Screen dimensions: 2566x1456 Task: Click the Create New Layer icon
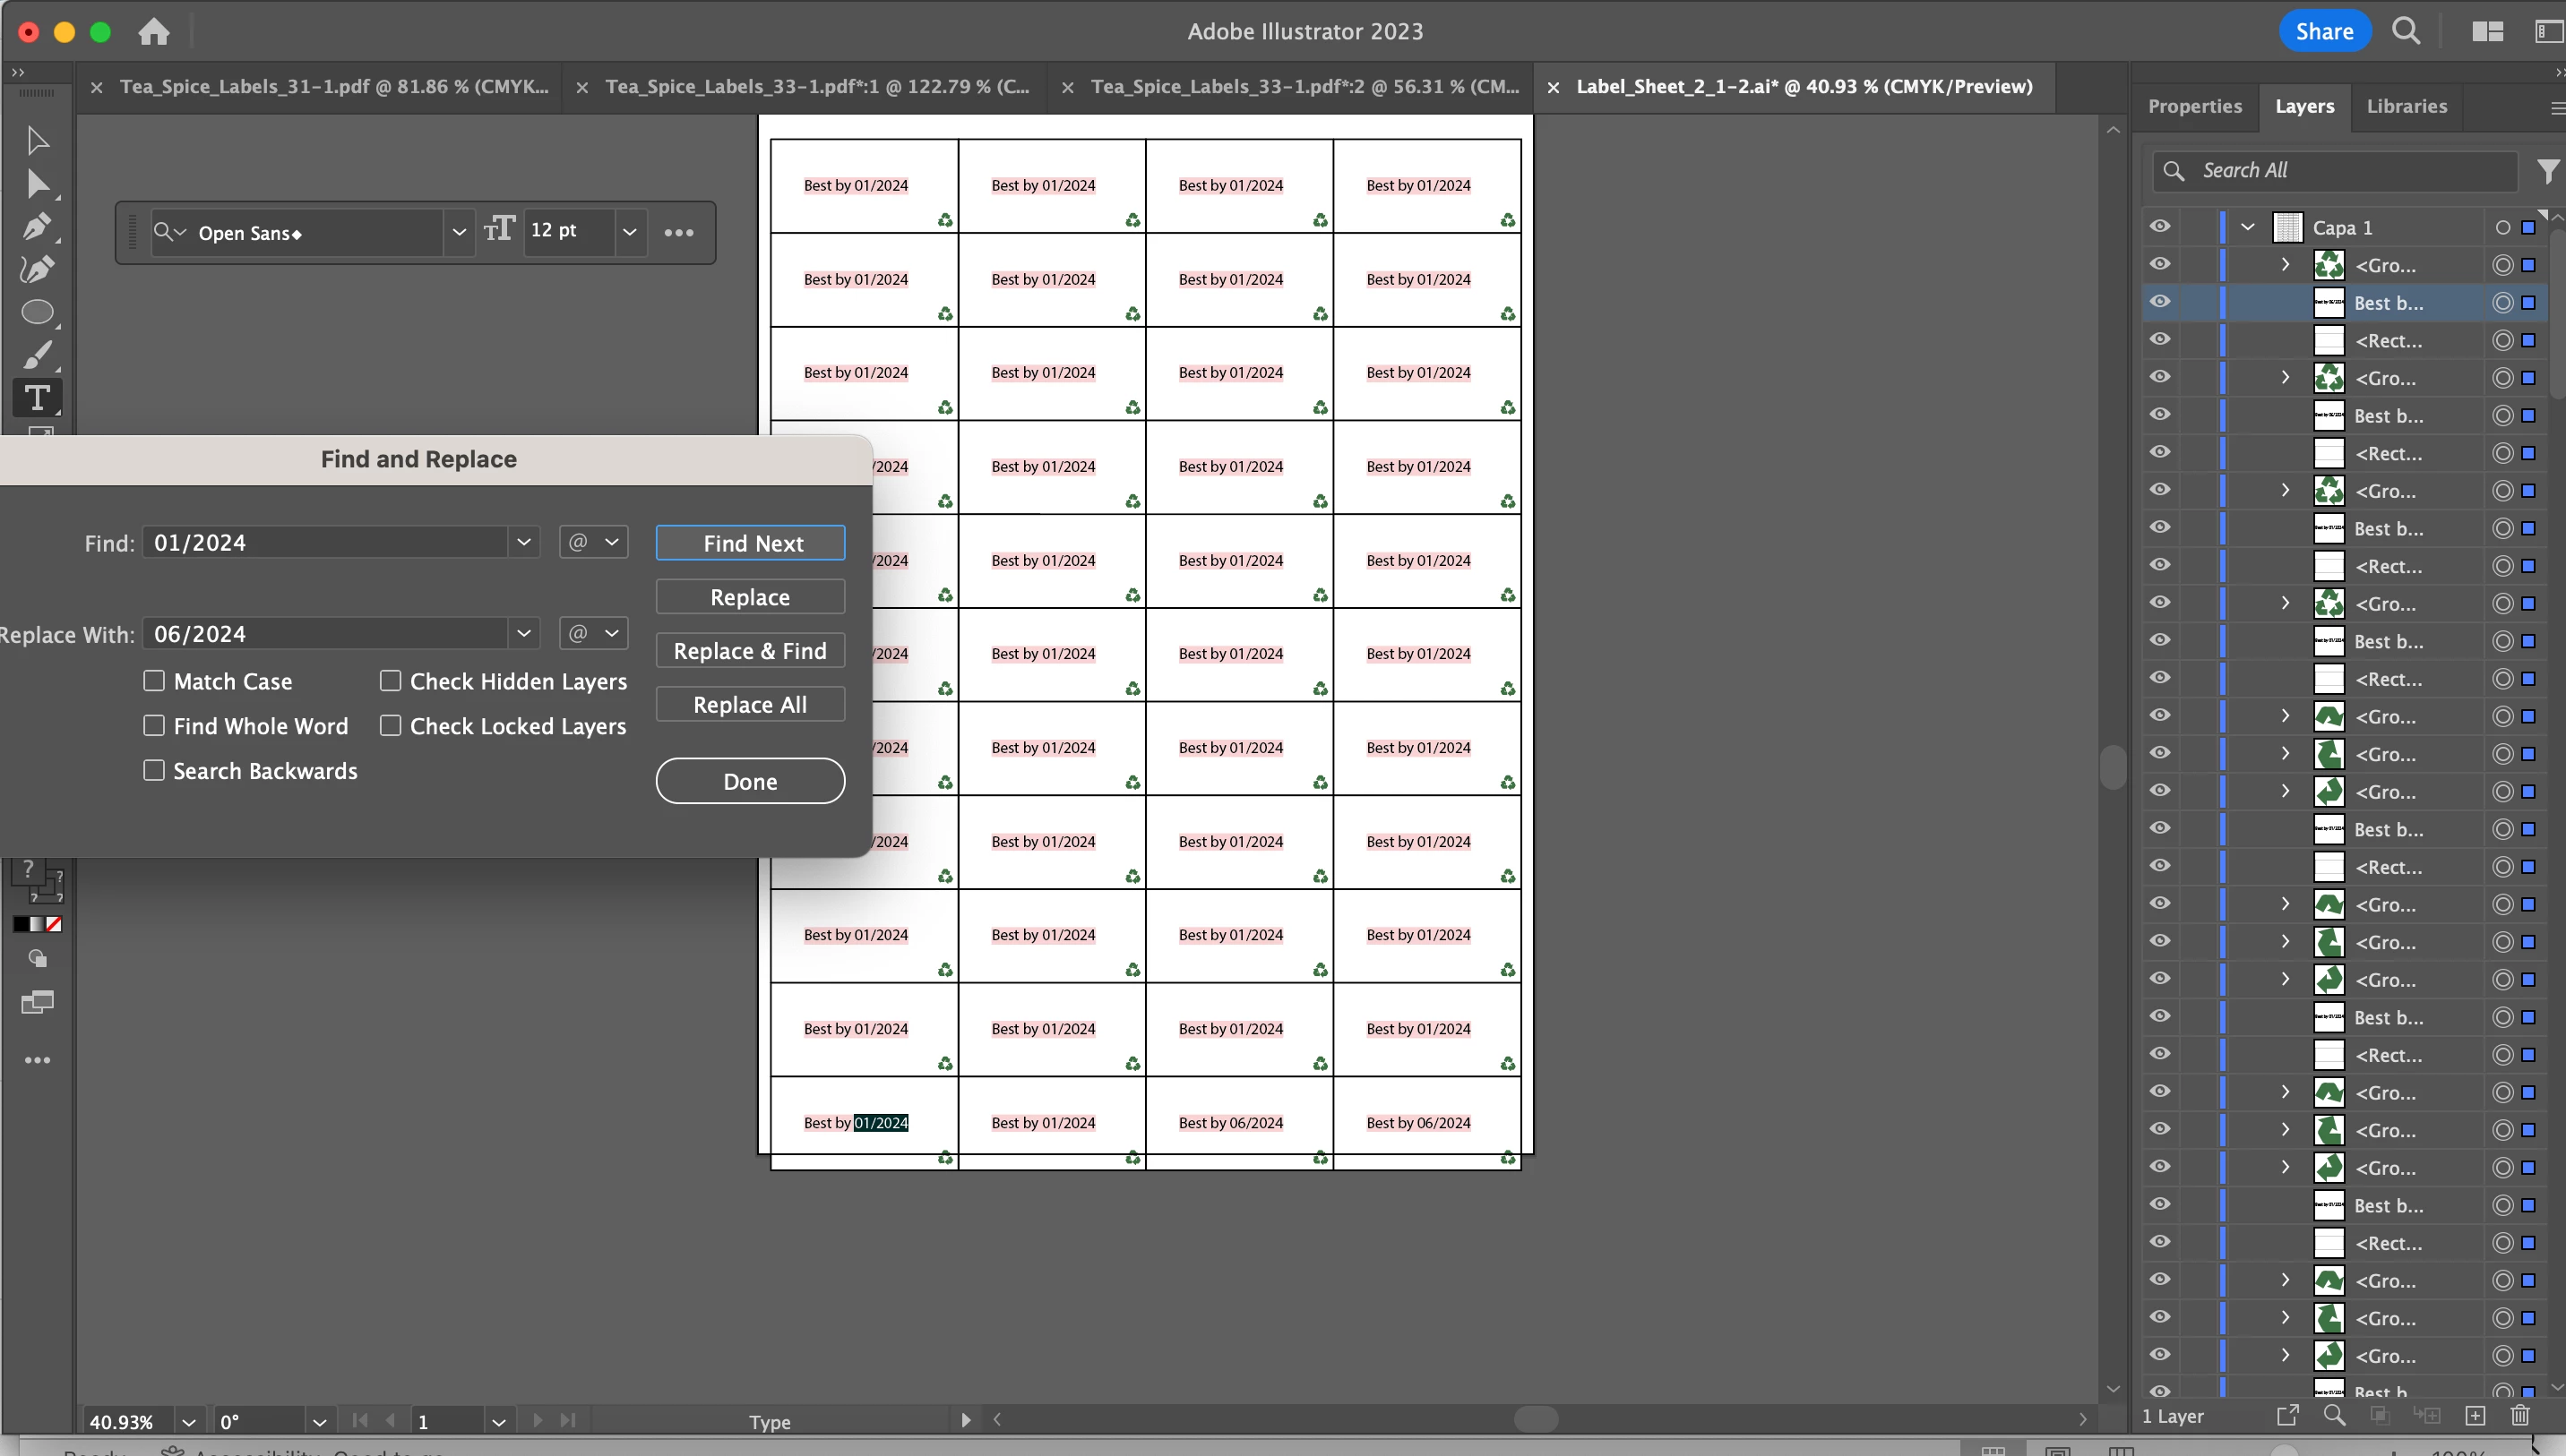[2475, 1416]
